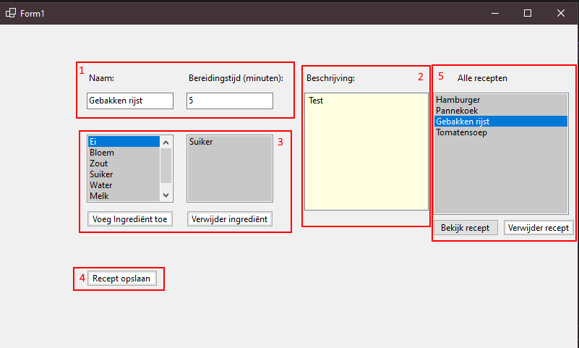Select Ei in the ingredient list
The height and width of the screenshot is (348, 579).
point(123,142)
